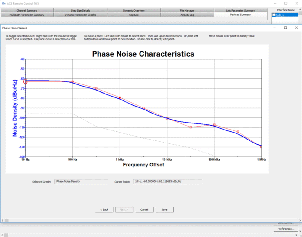This screenshot has height=237, width=302.
Task: Click the Cursor Point value field
Action: click(167, 182)
